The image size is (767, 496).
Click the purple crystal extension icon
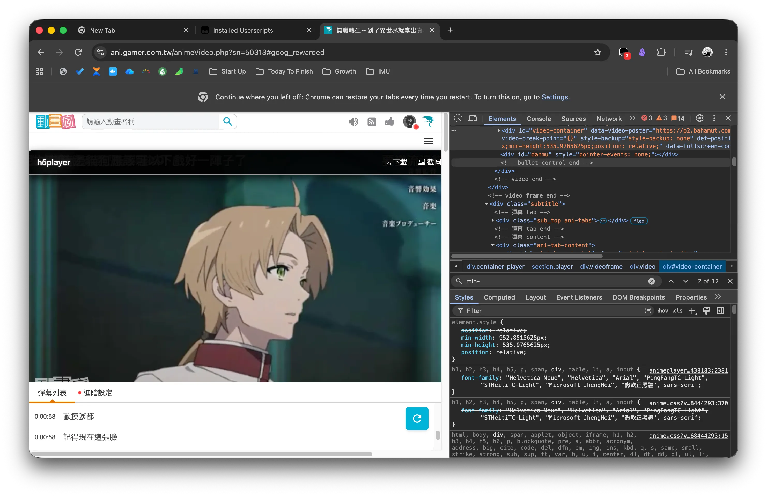coord(642,52)
